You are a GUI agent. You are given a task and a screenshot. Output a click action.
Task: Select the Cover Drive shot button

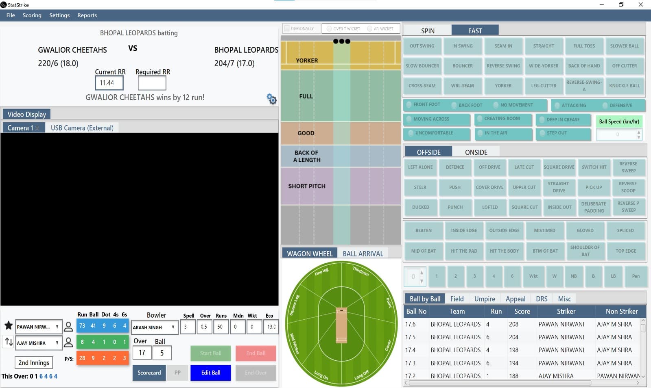point(489,187)
